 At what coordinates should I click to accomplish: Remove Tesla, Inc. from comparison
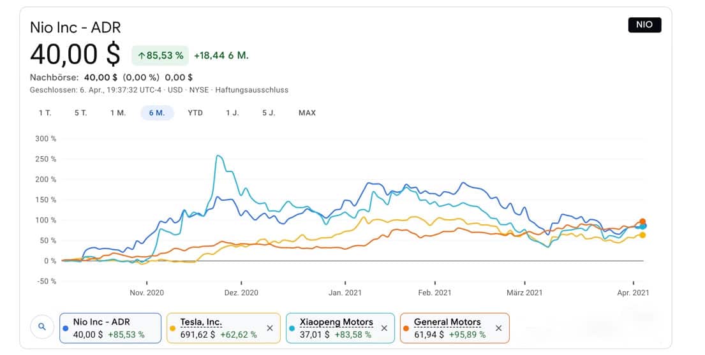coord(270,328)
